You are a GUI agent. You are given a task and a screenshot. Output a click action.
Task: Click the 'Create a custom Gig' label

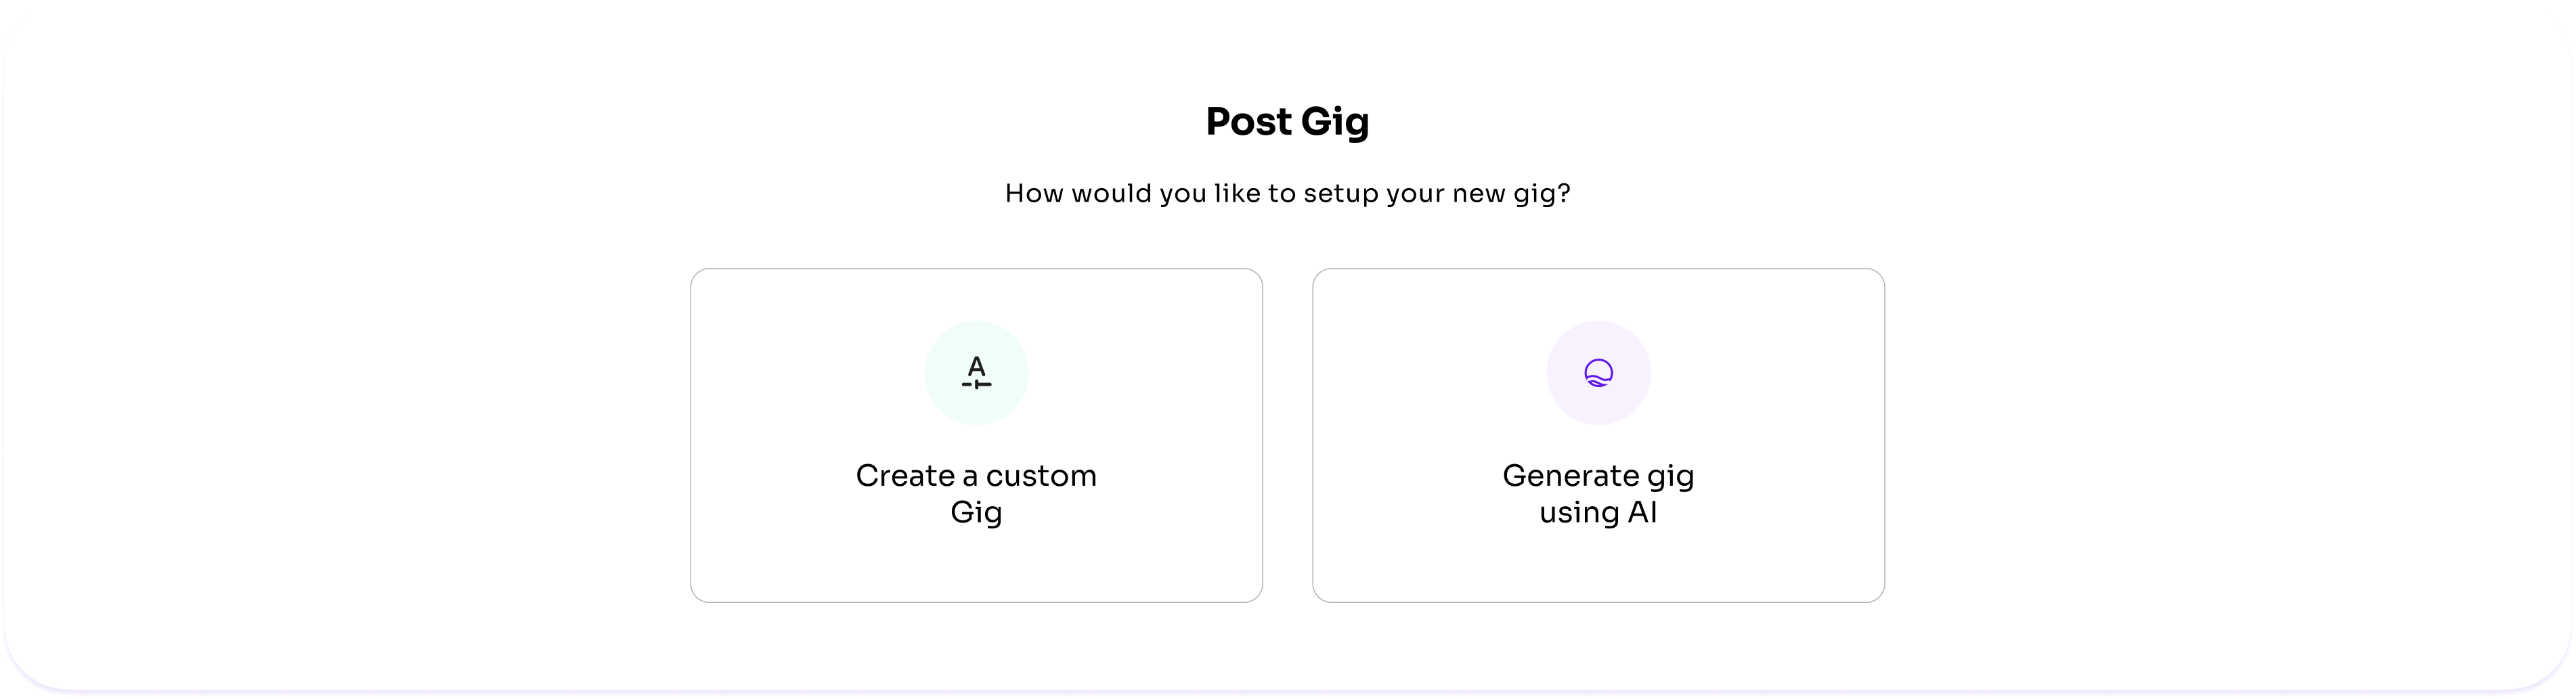click(976, 493)
